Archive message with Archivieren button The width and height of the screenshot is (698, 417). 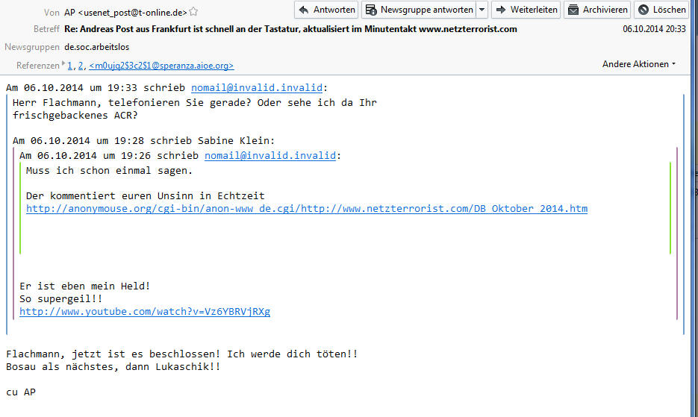pyautogui.click(x=597, y=10)
